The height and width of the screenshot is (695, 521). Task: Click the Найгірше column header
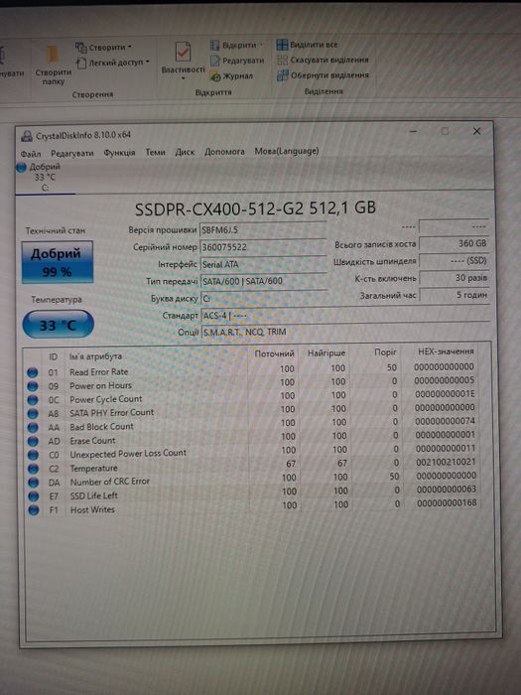(326, 353)
